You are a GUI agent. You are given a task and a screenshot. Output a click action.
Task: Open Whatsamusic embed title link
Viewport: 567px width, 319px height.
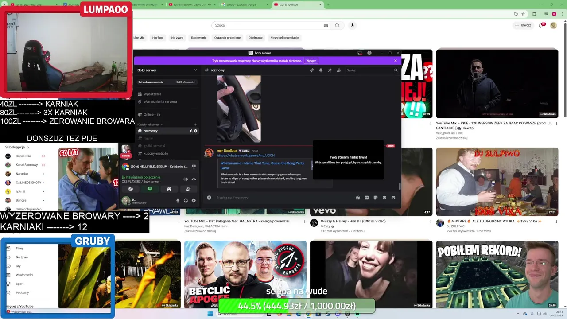(x=263, y=166)
